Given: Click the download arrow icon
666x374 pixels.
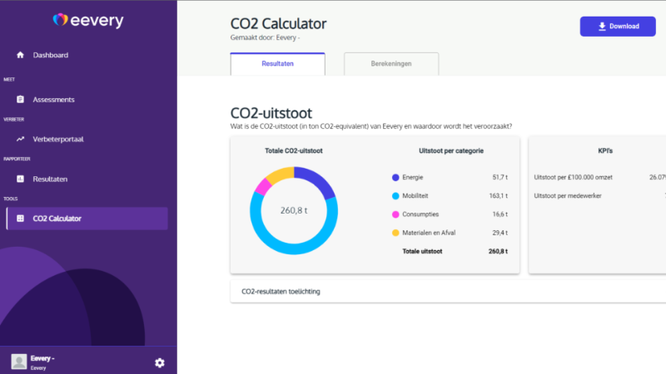Looking at the screenshot, I should click(x=602, y=27).
